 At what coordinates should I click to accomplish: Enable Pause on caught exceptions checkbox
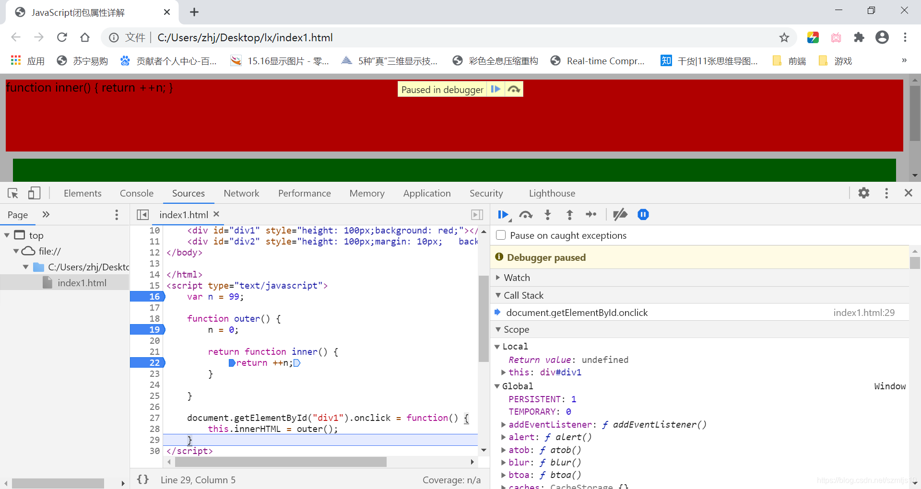coord(501,235)
